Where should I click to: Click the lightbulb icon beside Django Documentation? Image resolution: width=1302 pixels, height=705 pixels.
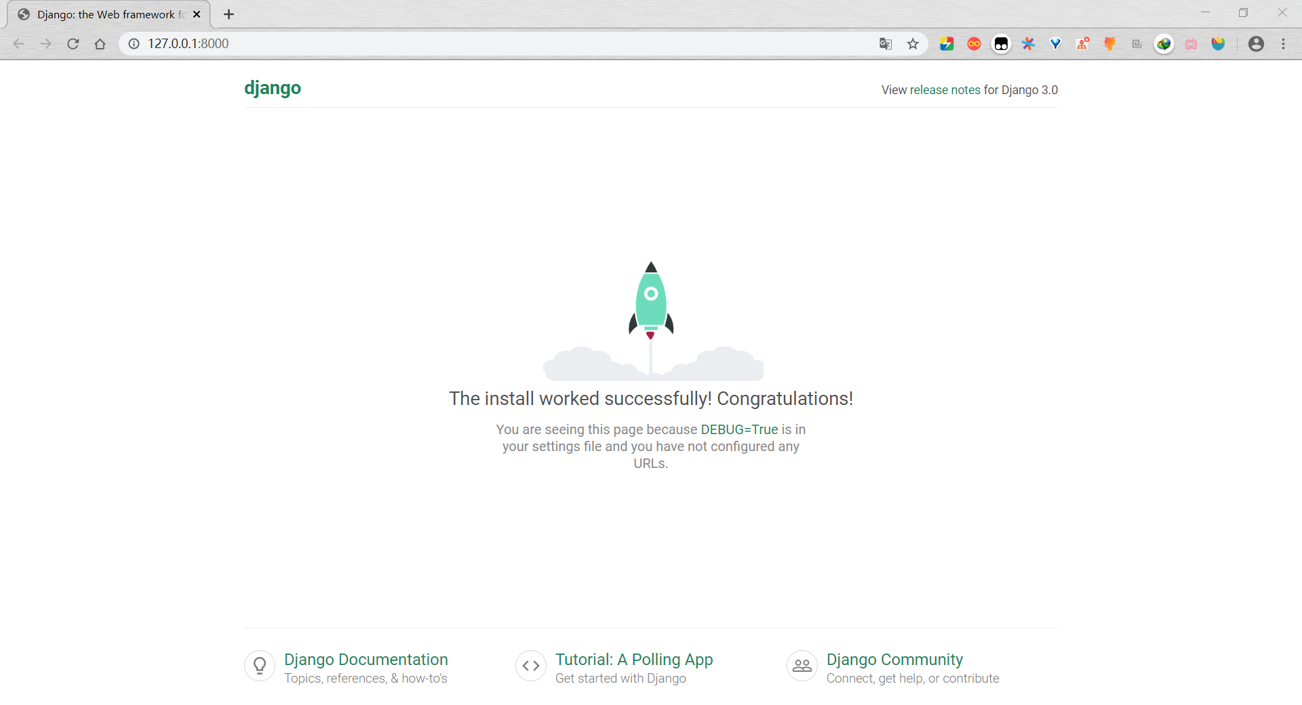click(260, 666)
